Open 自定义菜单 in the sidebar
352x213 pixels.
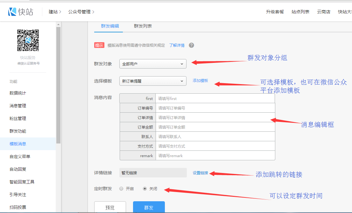point(20,156)
